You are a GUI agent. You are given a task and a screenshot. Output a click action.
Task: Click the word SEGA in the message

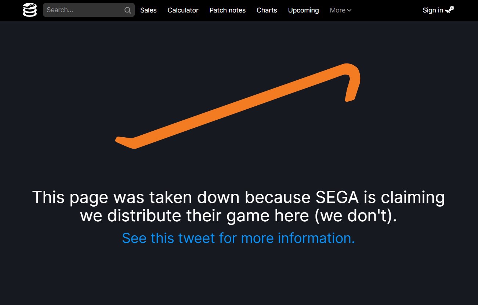click(x=337, y=197)
